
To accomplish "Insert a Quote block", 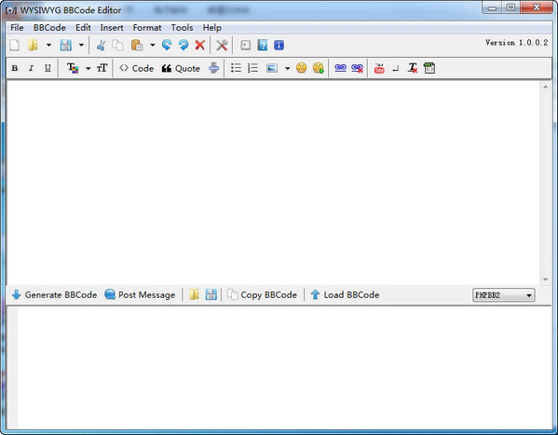I will (x=181, y=68).
